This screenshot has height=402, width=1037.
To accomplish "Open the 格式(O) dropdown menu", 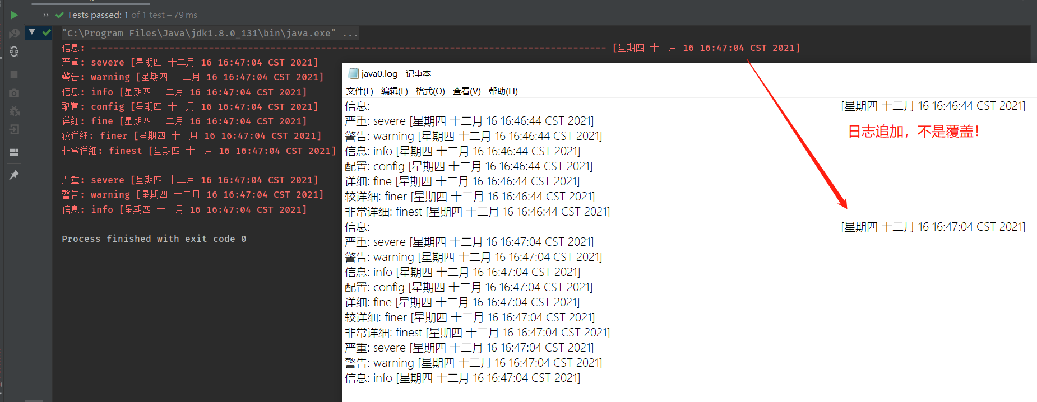I will (x=430, y=91).
